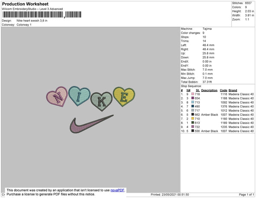Viewport: 256px width, 198px height.
Task: Select the black 556 color swatch in row 10
Action: coord(193,131)
